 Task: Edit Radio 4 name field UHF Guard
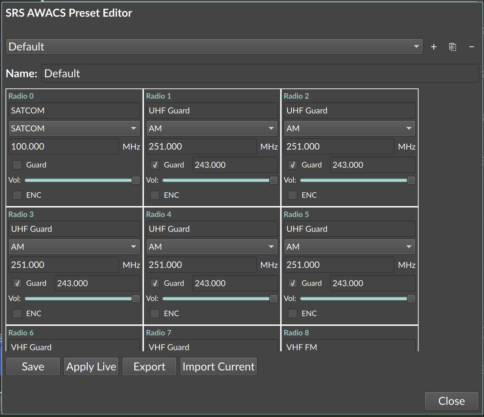click(x=212, y=229)
